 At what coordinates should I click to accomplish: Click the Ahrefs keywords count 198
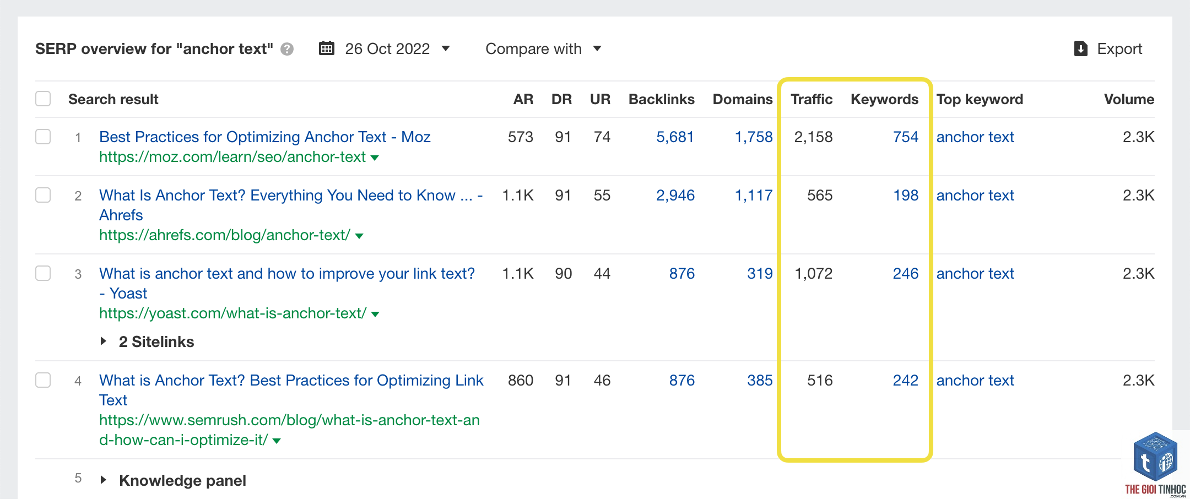point(906,195)
